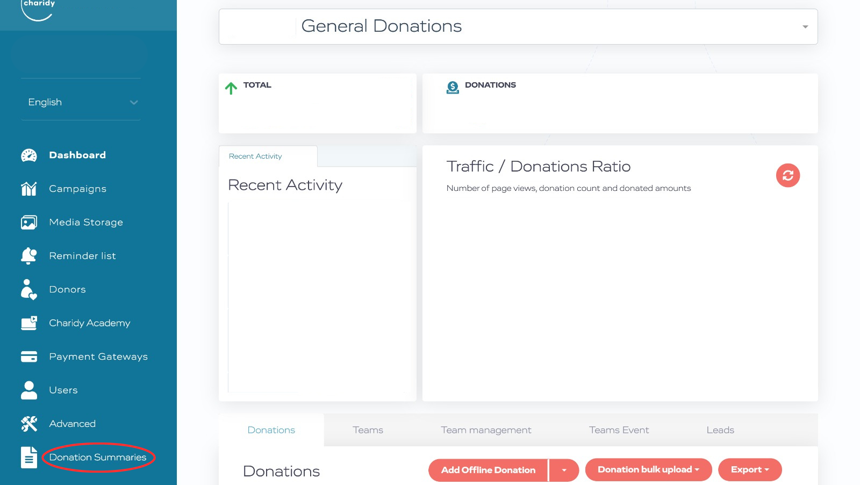The width and height of the screenshot is (860, 485).
Task: Open the Donation bulk upload dropdown
Action: coord(648,469)
